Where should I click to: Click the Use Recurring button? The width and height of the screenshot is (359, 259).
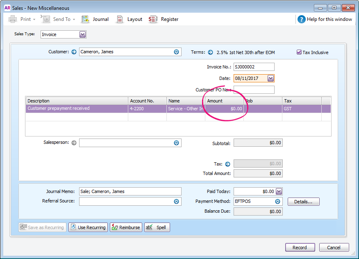88,227
